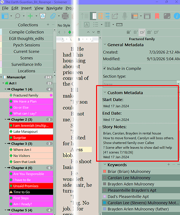Click the list bullets icon

pos(96,25)
